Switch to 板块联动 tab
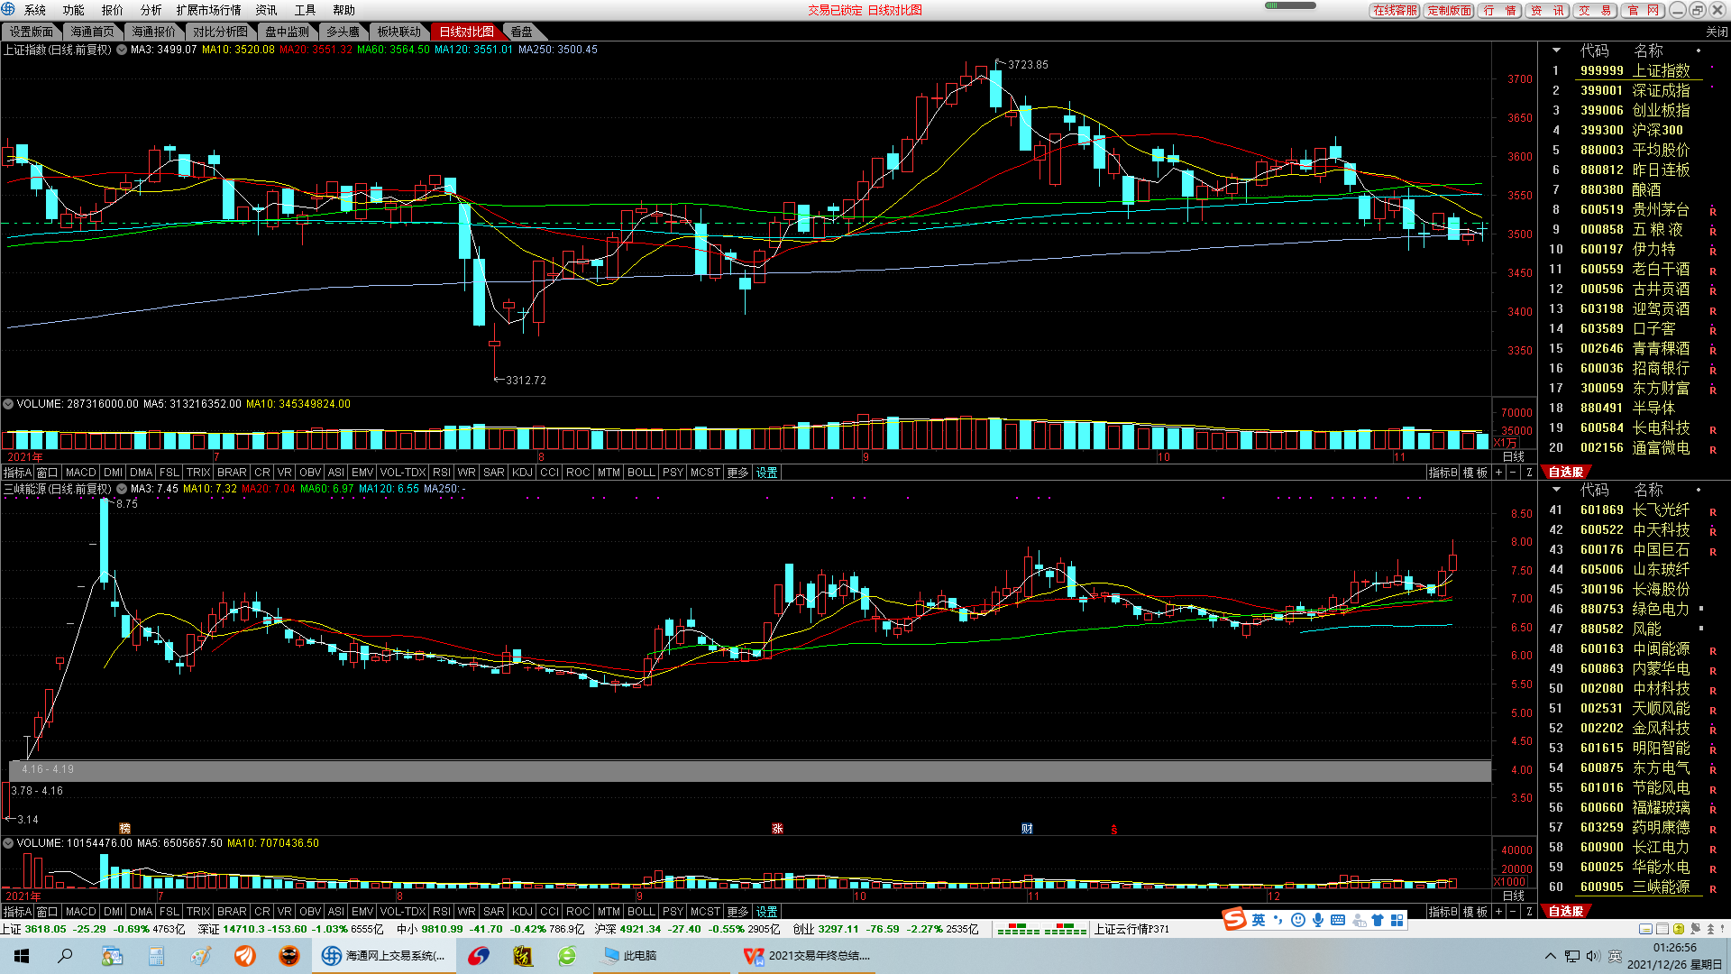 pyautogui.click(x=398, y=32)
